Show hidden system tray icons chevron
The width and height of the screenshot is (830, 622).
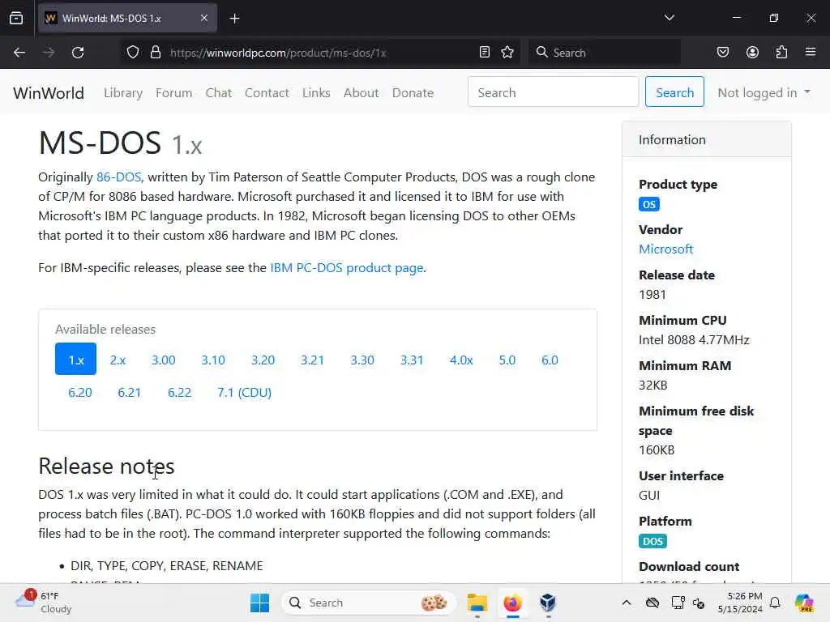[x=627, y=603]
